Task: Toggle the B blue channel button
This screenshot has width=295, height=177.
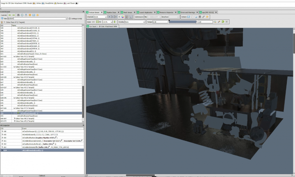Action: coord(116,17)
